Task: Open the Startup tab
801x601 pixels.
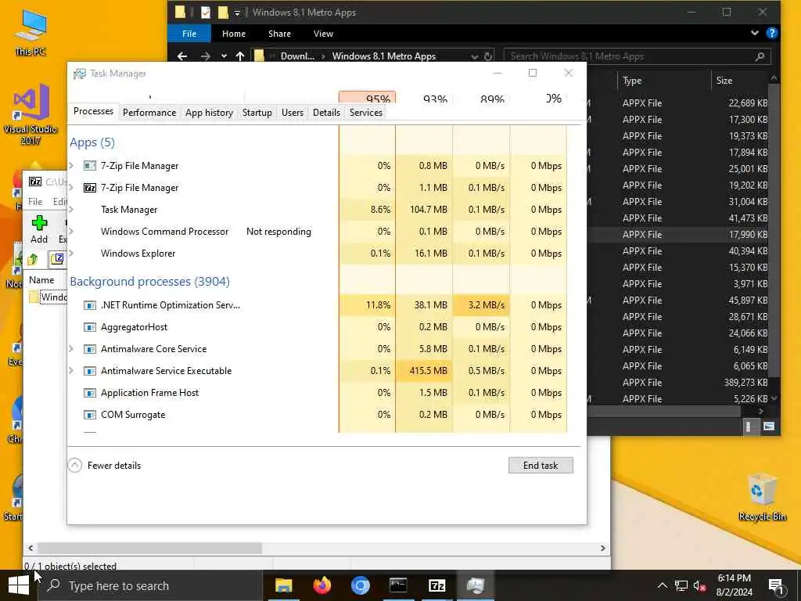Action: 257,113
